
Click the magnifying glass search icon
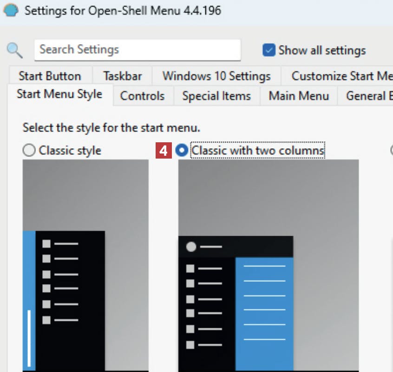coord(15,50)
